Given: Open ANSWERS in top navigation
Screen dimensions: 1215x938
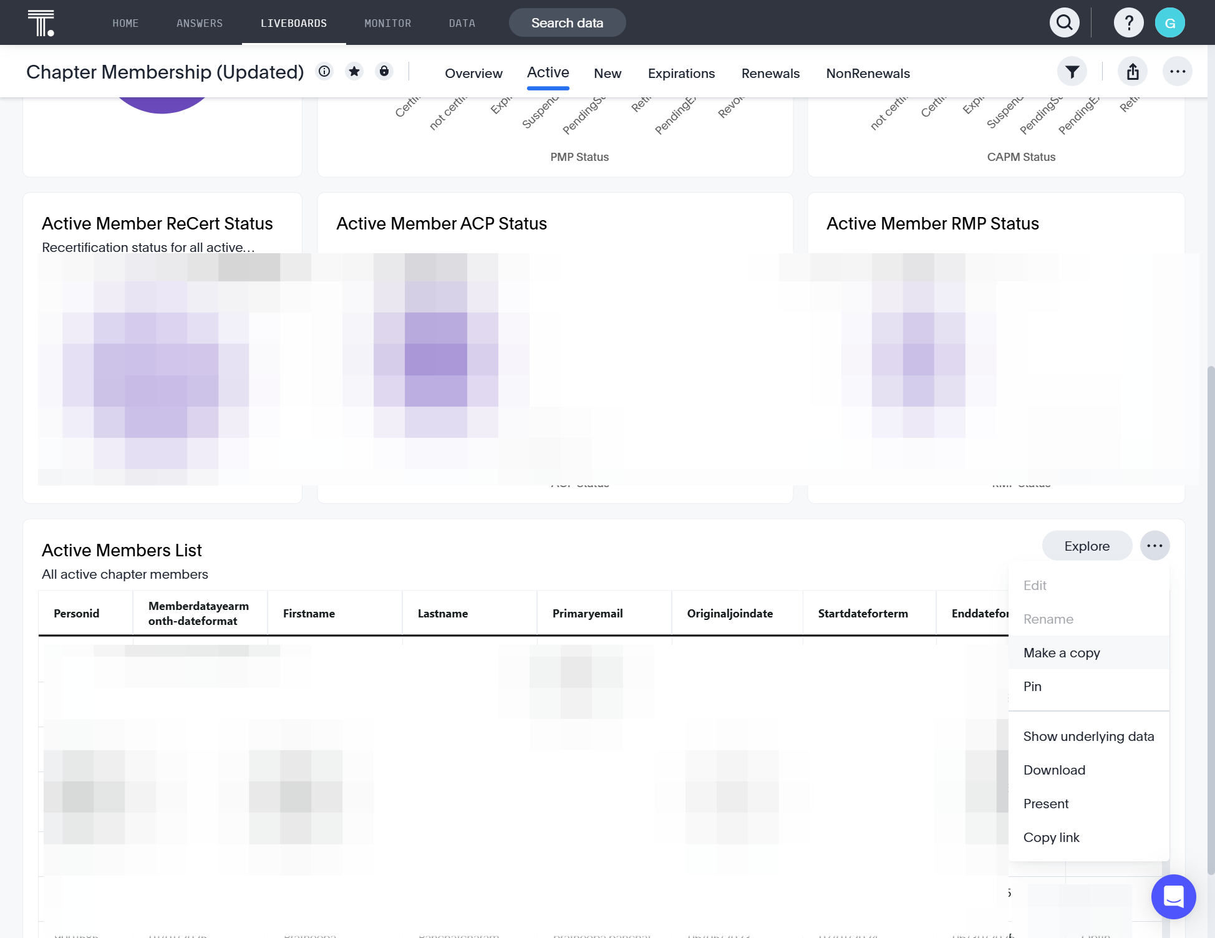Looking at the screenshot, I should 200,23.
